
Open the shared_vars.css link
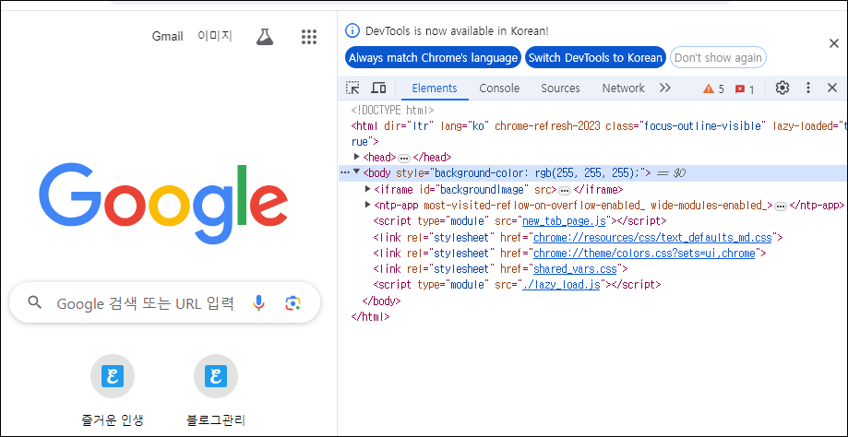tap(576, 268)
